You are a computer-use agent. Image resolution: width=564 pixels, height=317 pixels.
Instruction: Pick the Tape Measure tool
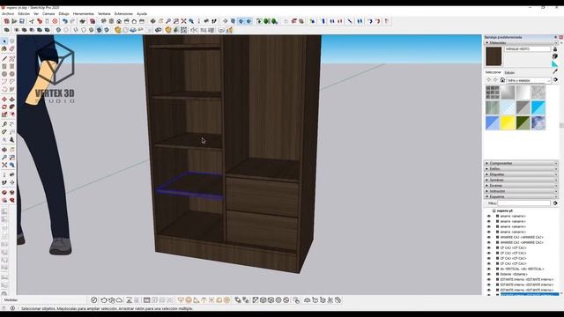pyautogui.click(x=4, y=124)
